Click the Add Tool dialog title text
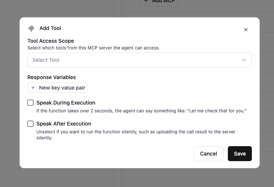 [50, 28]
